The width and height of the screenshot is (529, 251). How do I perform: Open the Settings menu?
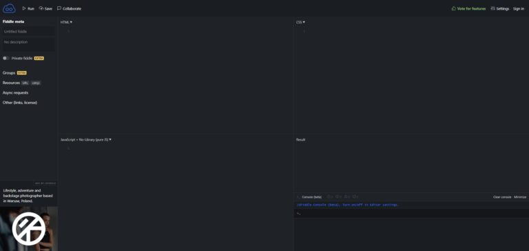tap(499, 8)
